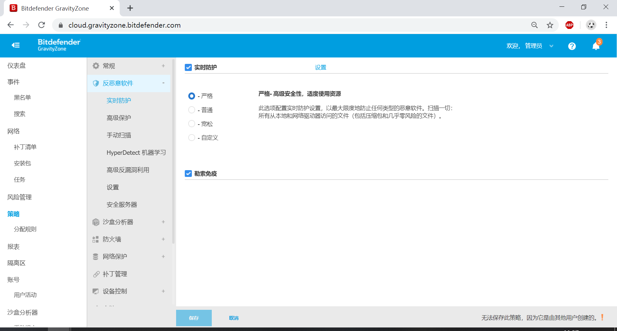Image resolution: width=617 pixels, height=331 pixels.
Task: Click the browser back arrow
Action: (x=11, y=25)
